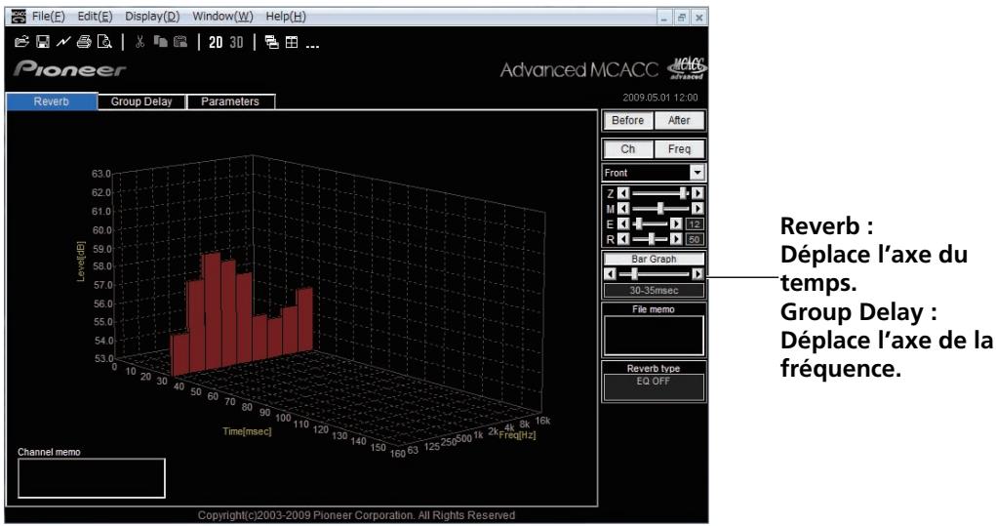
Task: Click the EQ OFF reverb type field
Action: coord(654,386)
